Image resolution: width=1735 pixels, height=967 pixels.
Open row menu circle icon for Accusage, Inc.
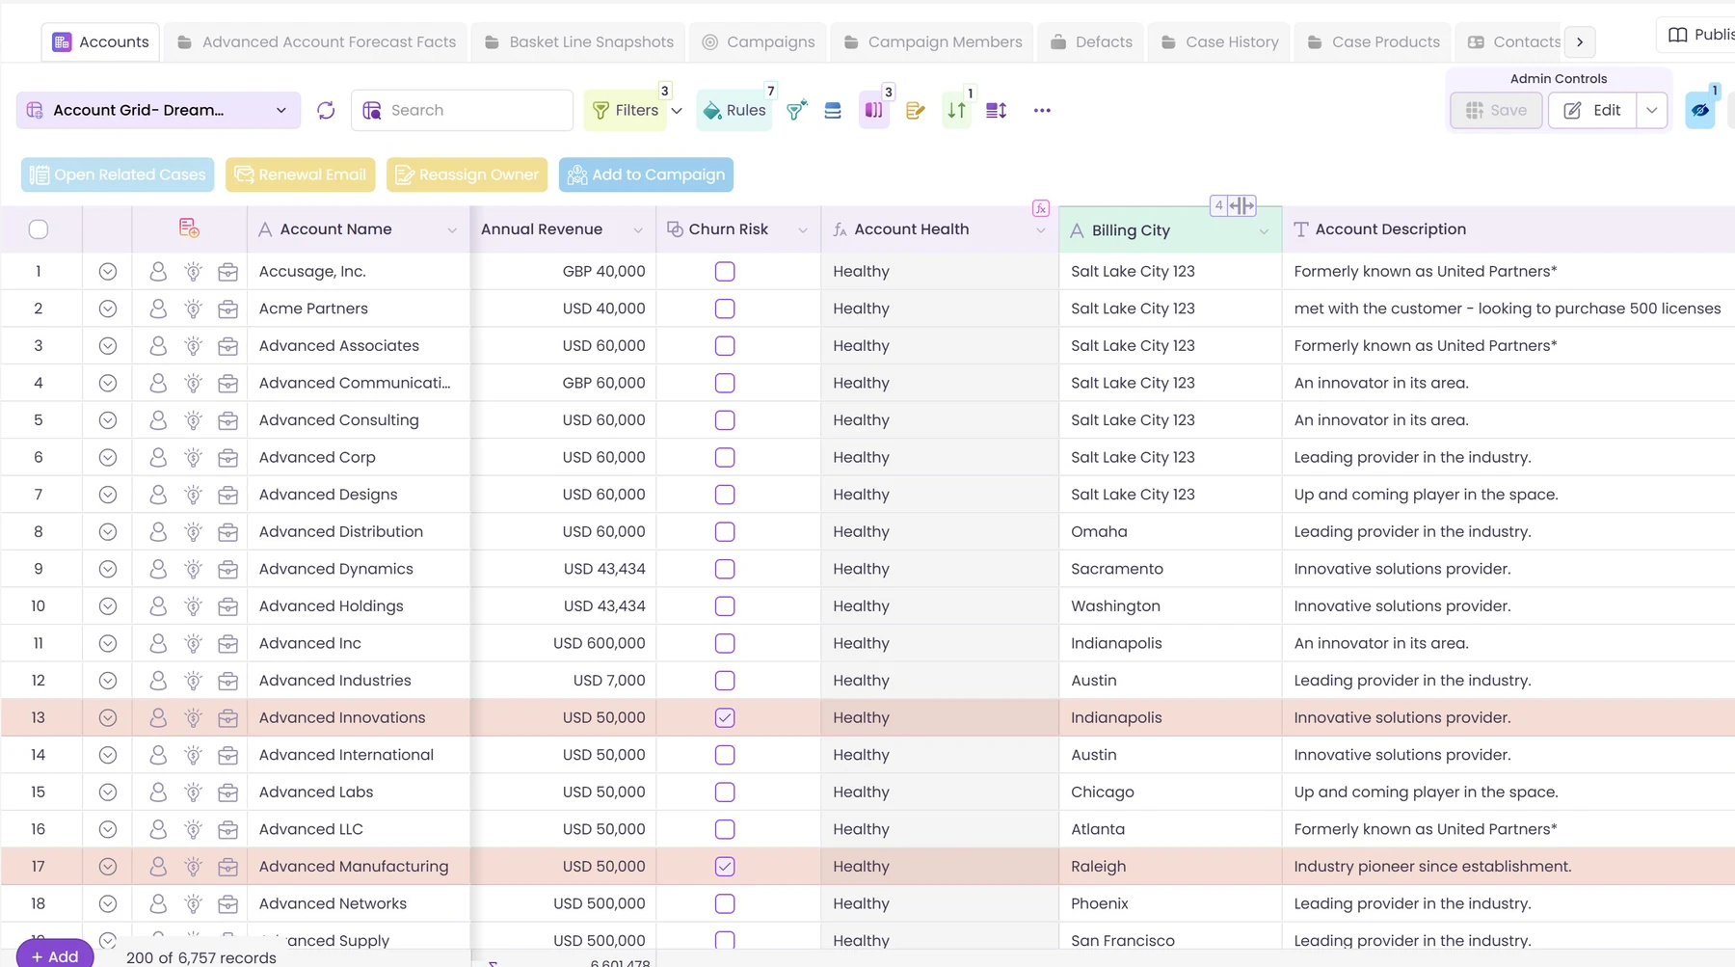108,272
